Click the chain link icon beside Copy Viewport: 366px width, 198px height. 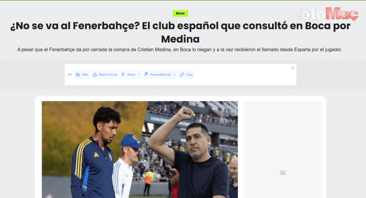pos(182,74)
